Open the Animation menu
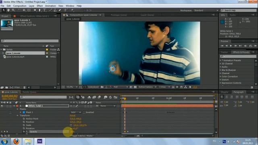Screen dimensions: 258x145 50,6
